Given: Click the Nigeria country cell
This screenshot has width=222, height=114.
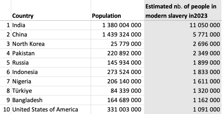Looking at the screenshot, I should [x=51, y=81].
